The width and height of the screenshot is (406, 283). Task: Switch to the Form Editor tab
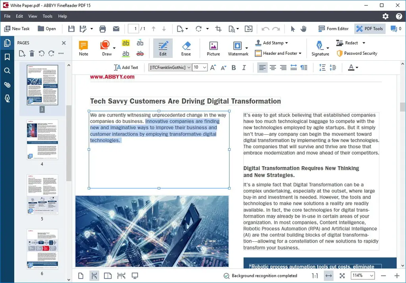(x=333, y=29)
